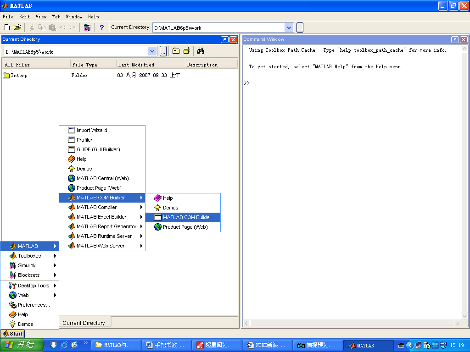This screenshot has width=470, height=352.
Task: Click the New M-File toolbar icon
Action: click(x=7, y=27)
